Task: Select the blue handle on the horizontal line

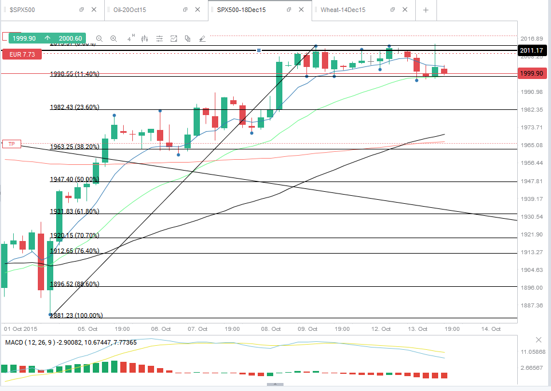Action: pos(259,50)
